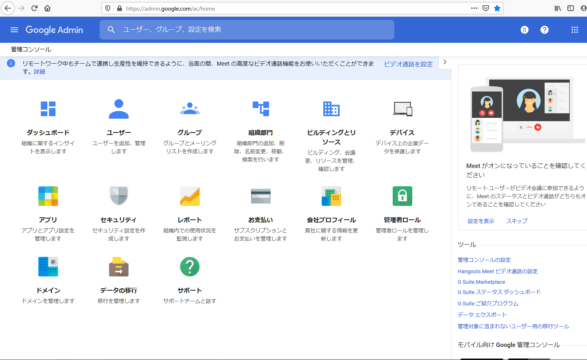This screenshot has height=360, width=587.
Task: Click the 詳細 link in the banner
Action: pos(40,72)
